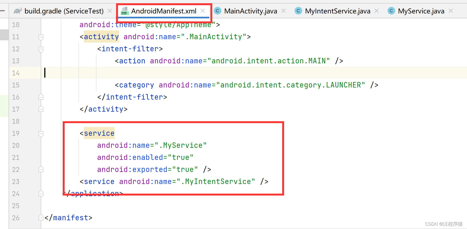Image resolution: width=467 pixels, height=229 pixels.
Task: Click the 'action' tag name on line 13
Action: [x=132, y=61]
